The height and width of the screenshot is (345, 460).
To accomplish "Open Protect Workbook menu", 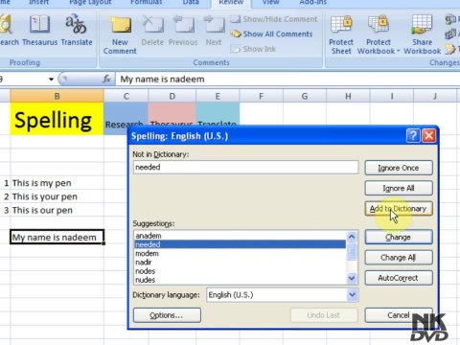I will point(379,35).
